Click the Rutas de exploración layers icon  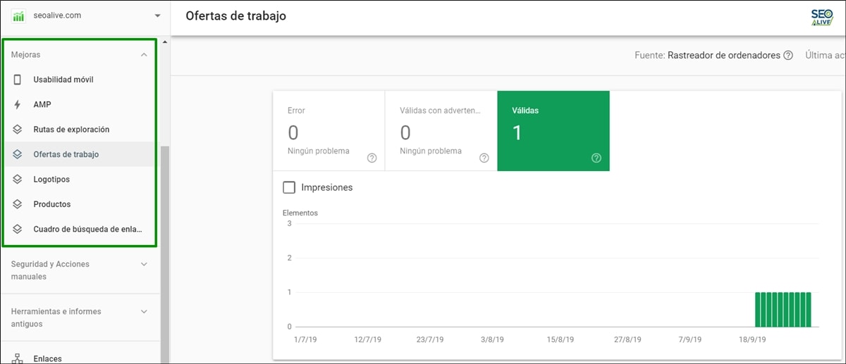click(x=18, y=130)
